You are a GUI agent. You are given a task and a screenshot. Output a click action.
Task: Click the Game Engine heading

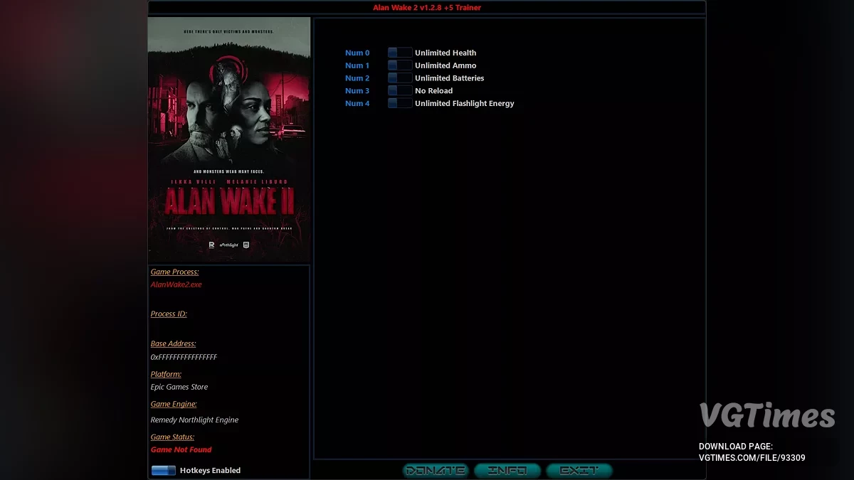[174, 404]
